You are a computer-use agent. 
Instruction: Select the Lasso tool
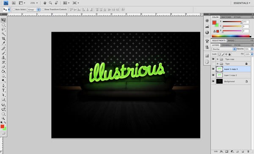[x=3, y=30]
